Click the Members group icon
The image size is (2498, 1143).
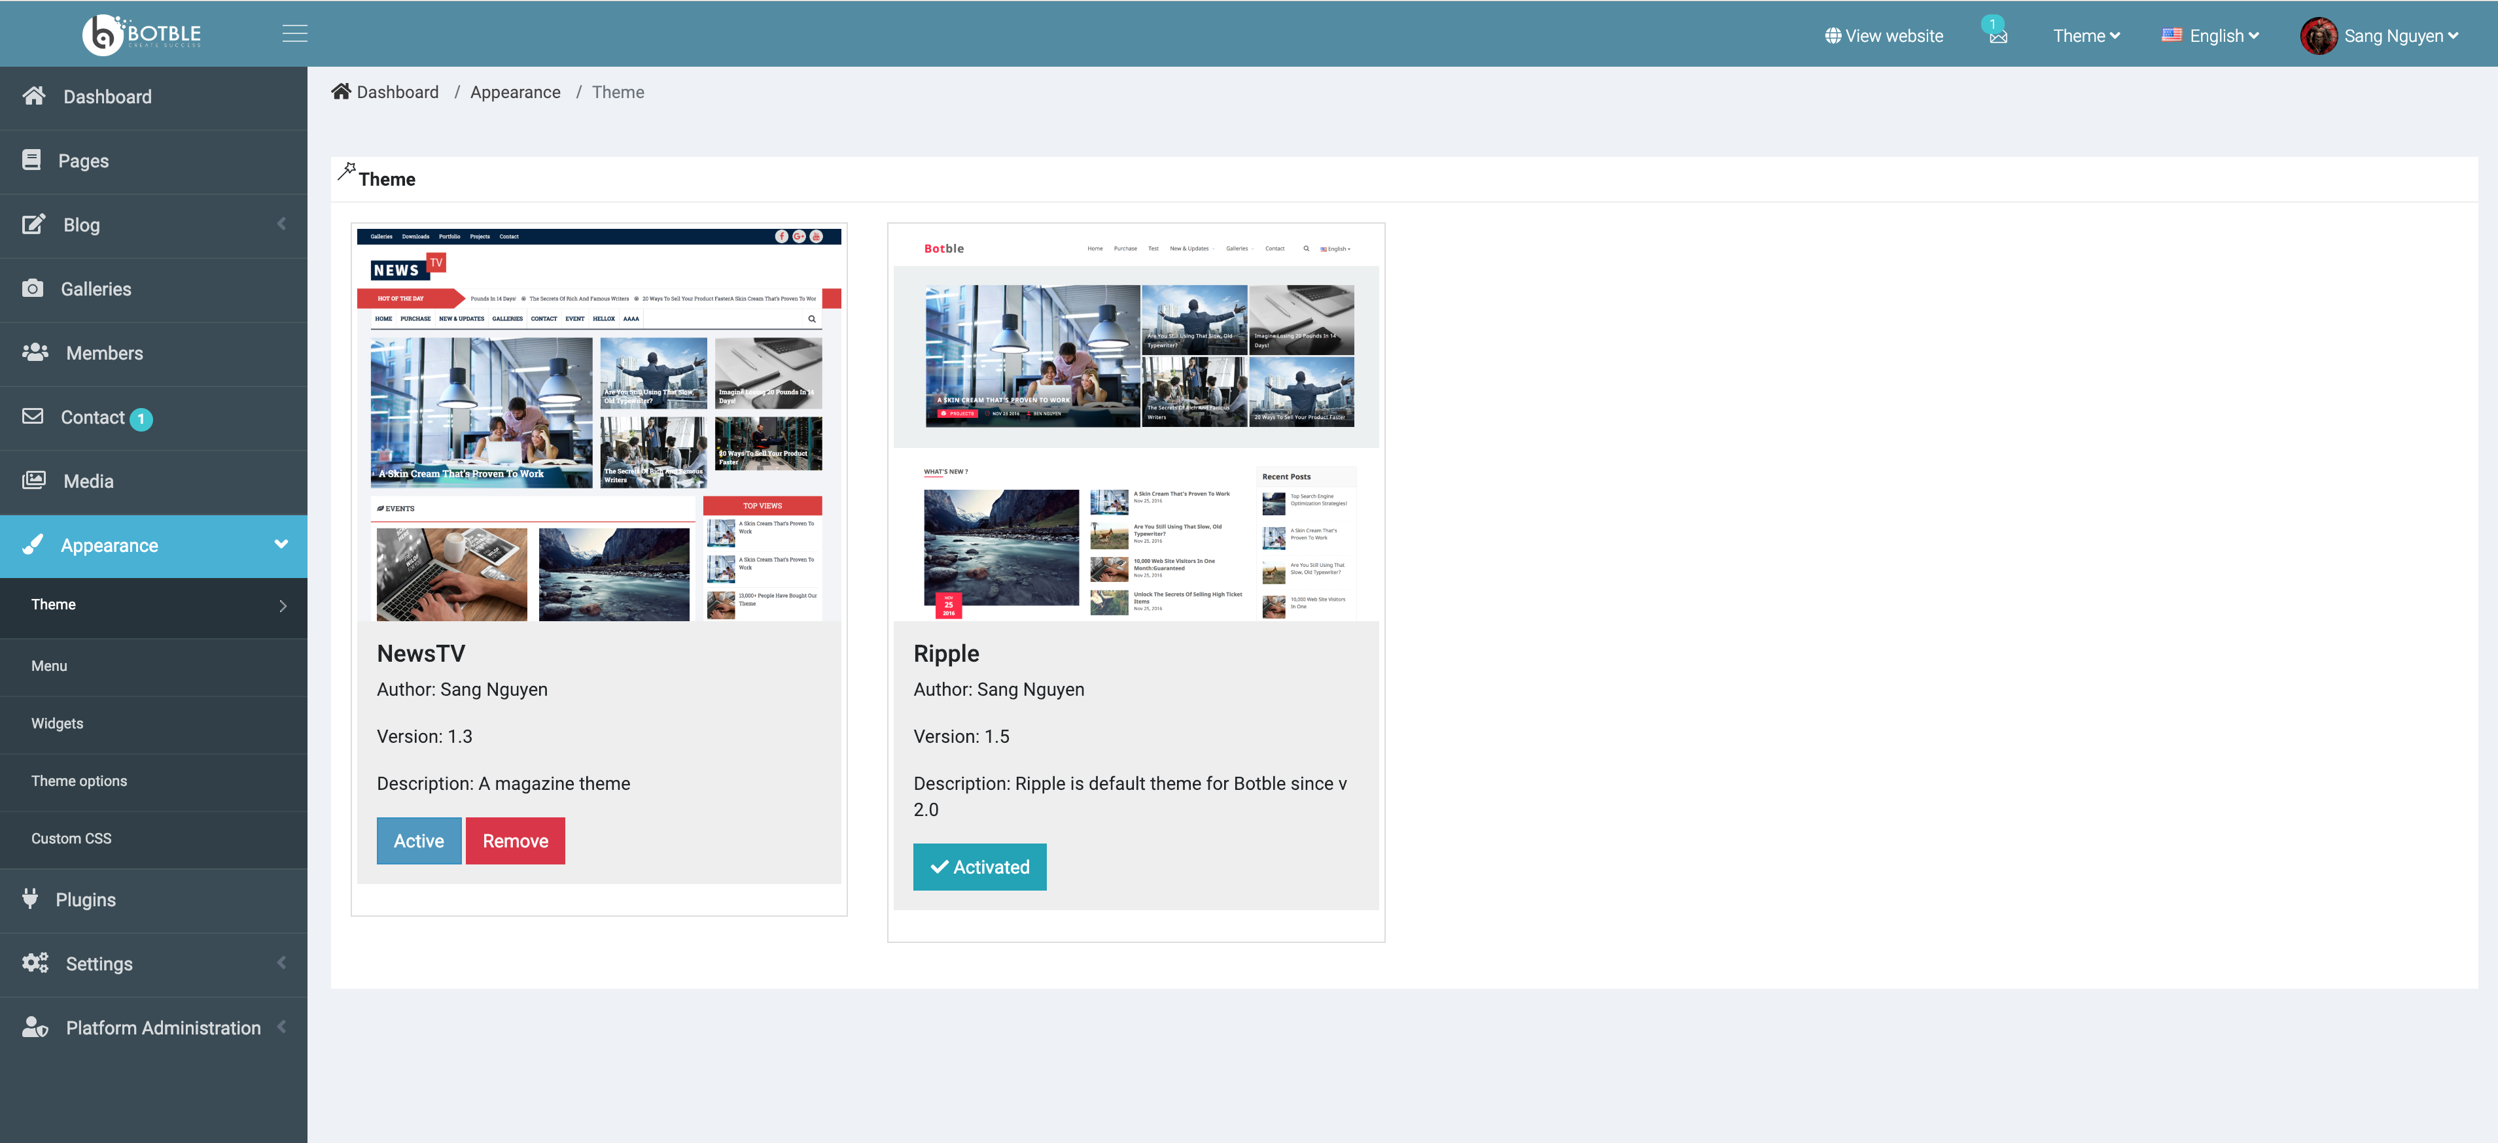(35, 352)
